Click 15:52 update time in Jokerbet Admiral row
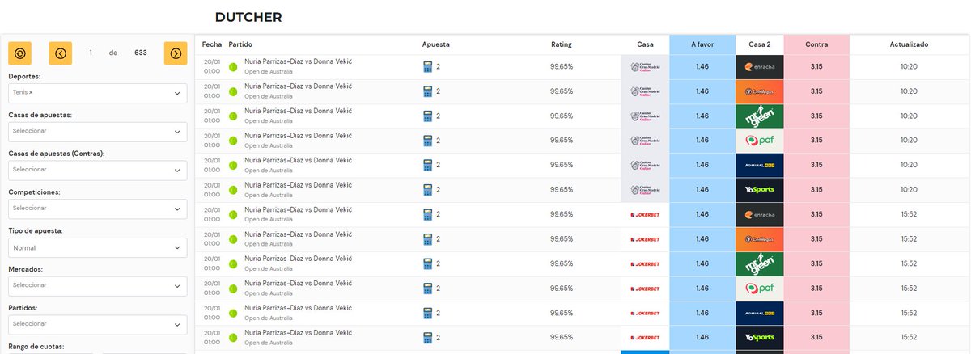Screen dimensions: 971x354 909,313
